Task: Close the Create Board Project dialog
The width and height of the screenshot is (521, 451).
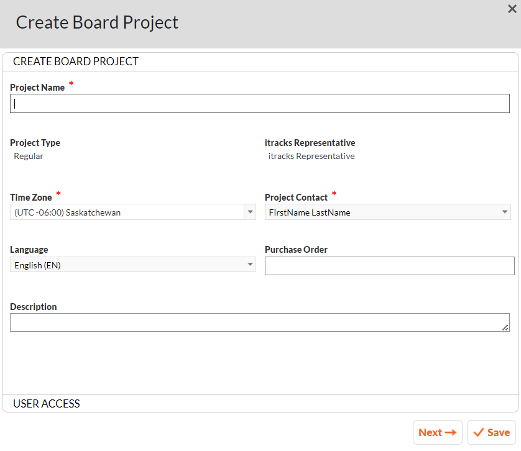Action: tap(512, 9)
